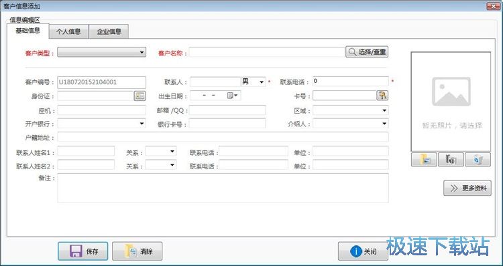Click the ID card reader icon
503x266 pixels.
tap(139, 96)
